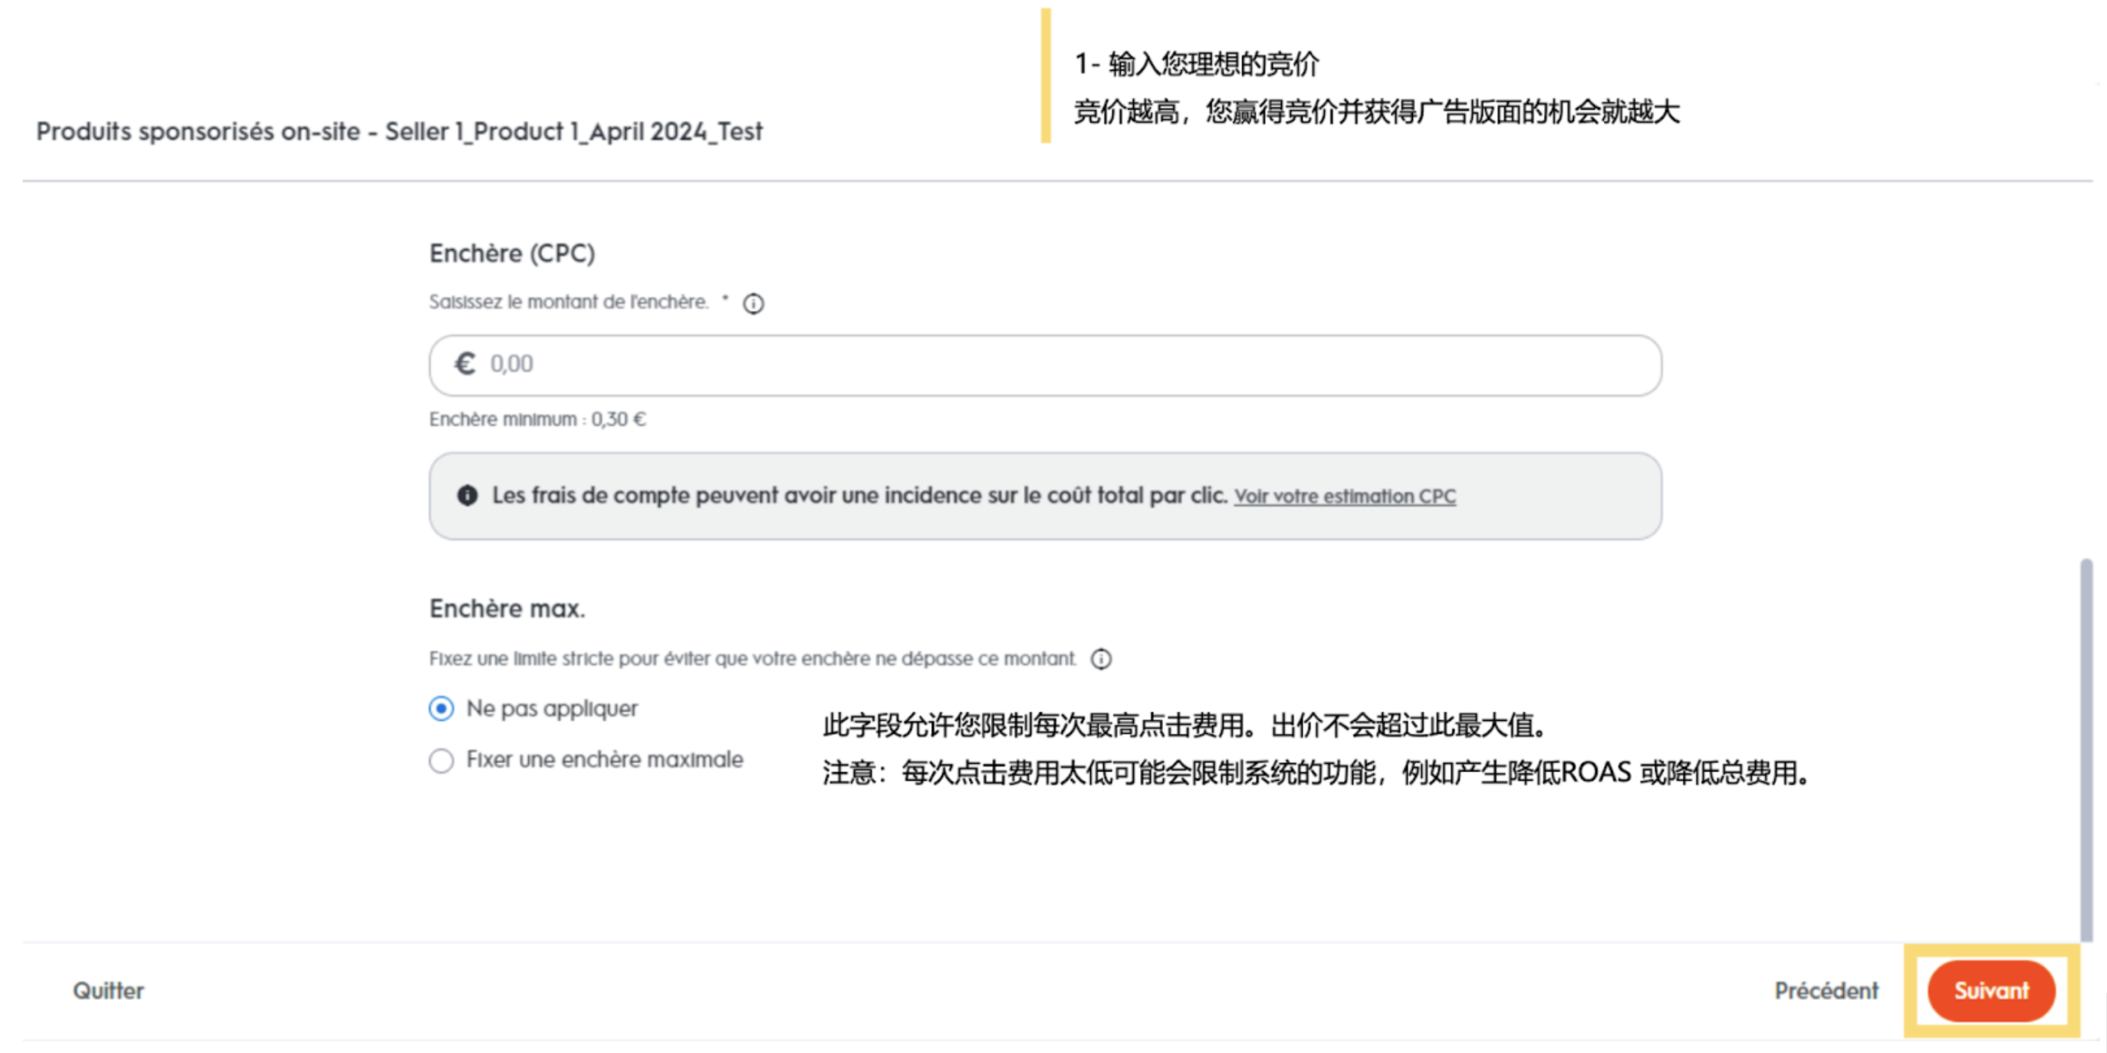Screen dimensions: 2107x1053
Task: Click the euro symbol in bid field
Action: 465,364
